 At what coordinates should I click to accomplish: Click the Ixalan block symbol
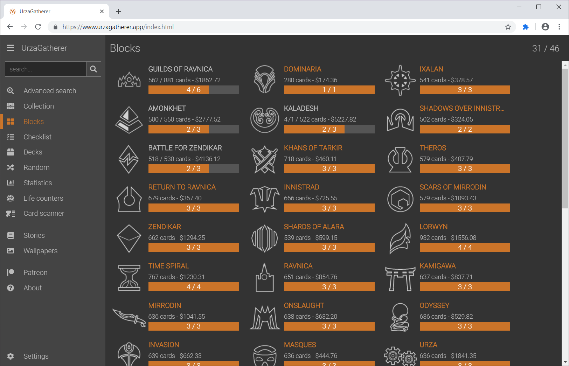click(x=400, y=80)
